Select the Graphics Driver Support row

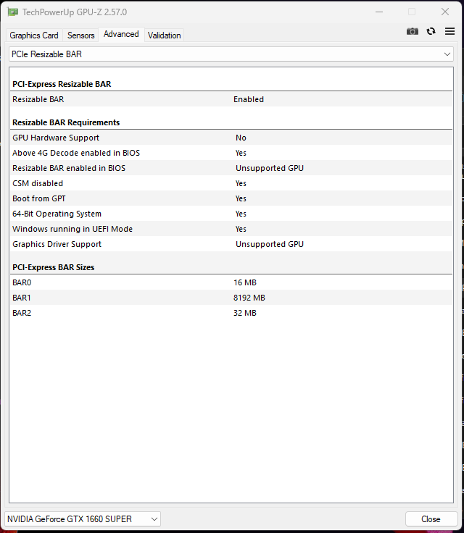[x=231, y=244]
